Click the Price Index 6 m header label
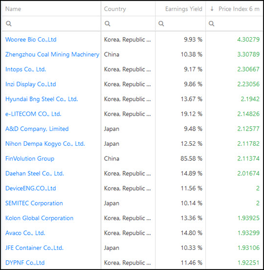The width and height of the screenshot is (264, 270). coord(239,9)
